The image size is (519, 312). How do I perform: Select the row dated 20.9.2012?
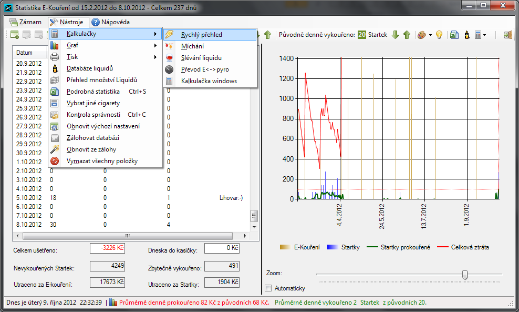coord(131,63)
